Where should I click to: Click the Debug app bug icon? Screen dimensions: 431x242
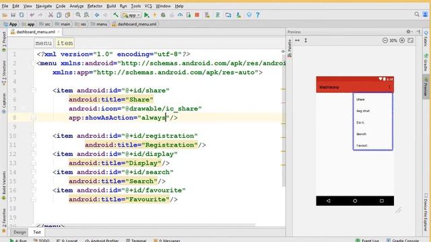click(x=163, y=15)
